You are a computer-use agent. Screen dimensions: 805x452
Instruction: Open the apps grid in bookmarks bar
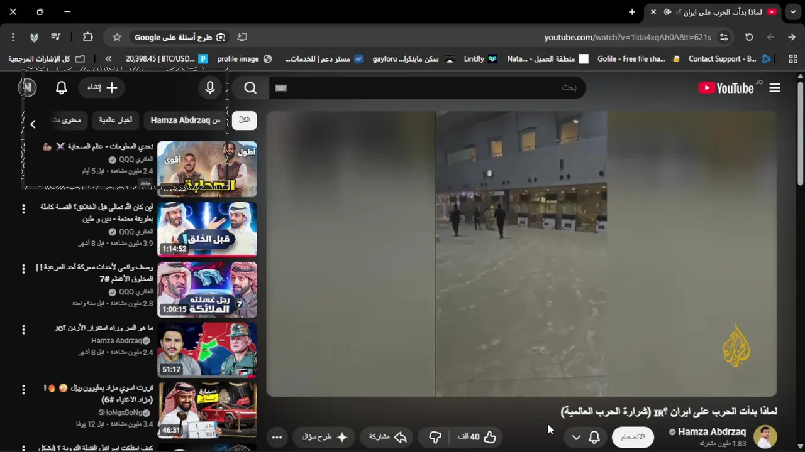[x=792, y=59]
